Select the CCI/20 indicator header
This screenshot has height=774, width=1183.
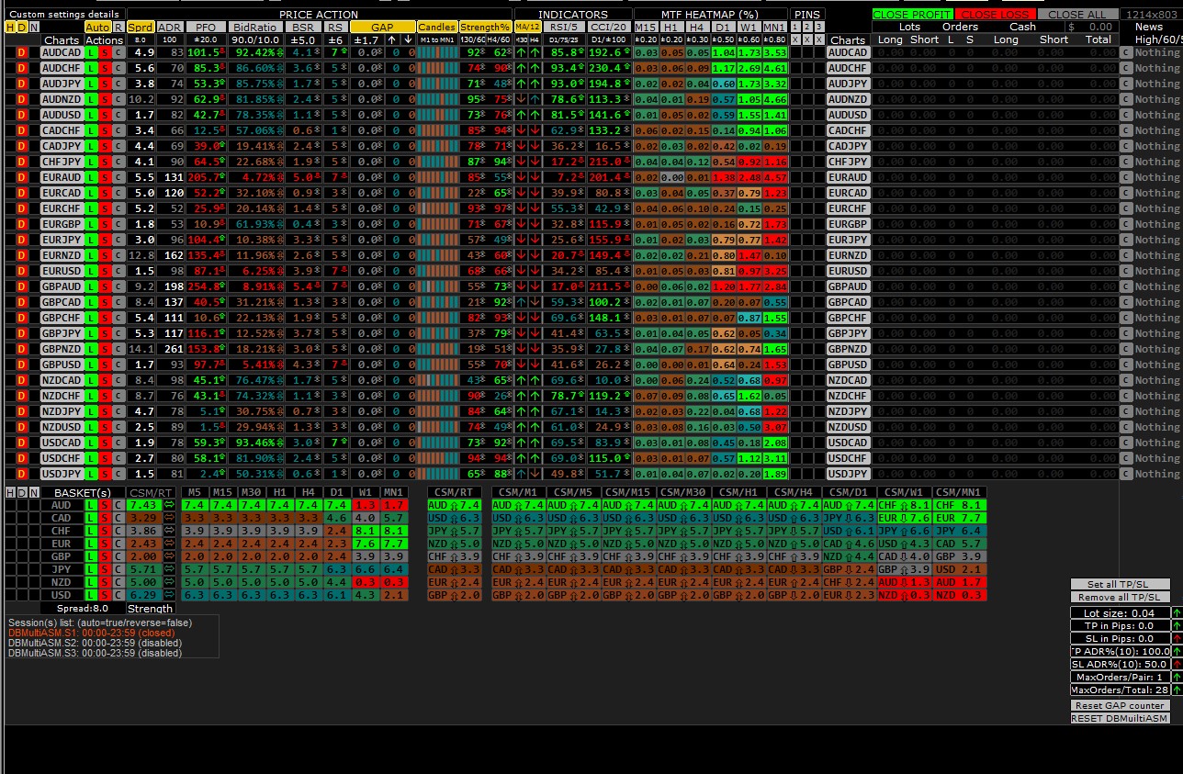tap(609, 27)
